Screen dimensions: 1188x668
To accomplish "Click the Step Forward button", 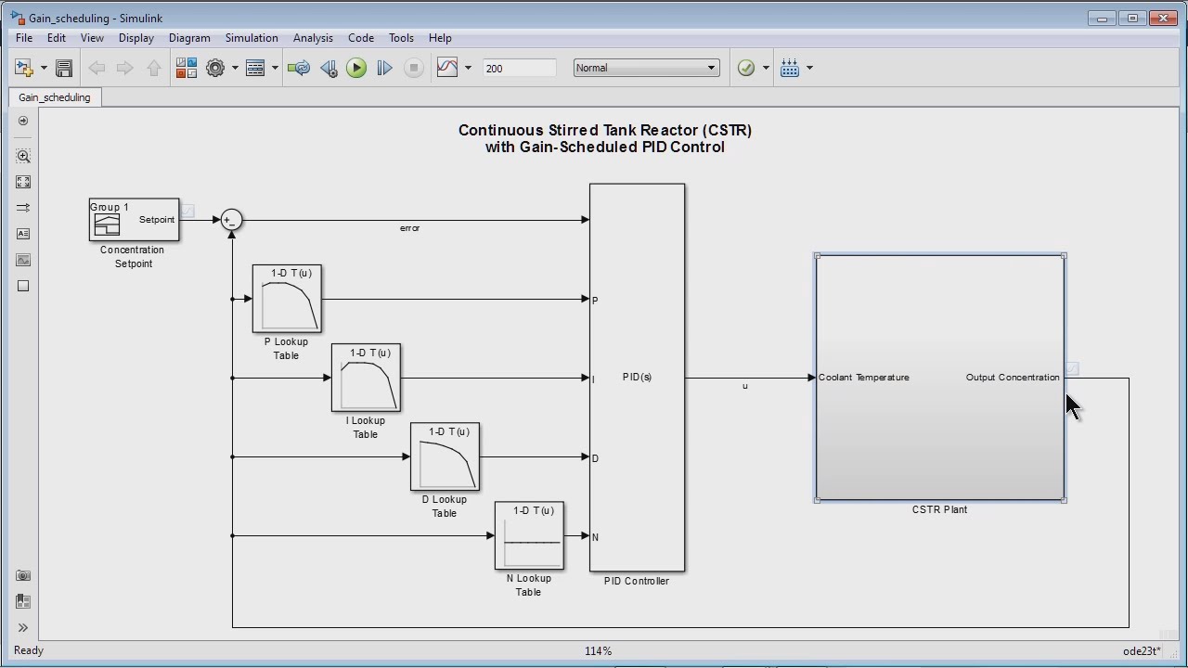I will [x=384, y=68].
